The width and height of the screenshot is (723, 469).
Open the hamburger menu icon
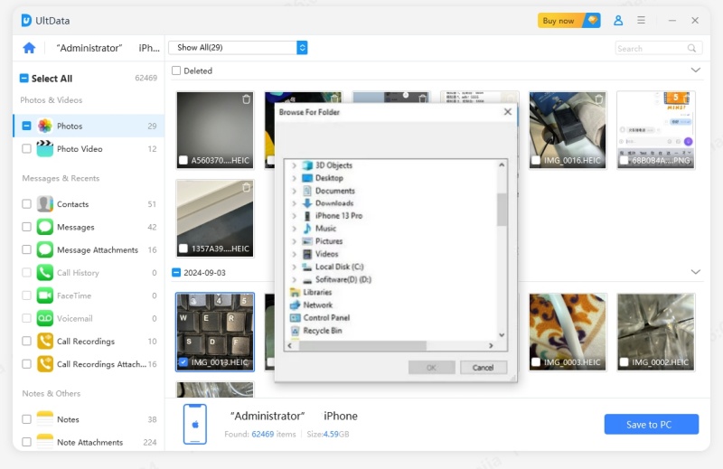tap(642, 20)
